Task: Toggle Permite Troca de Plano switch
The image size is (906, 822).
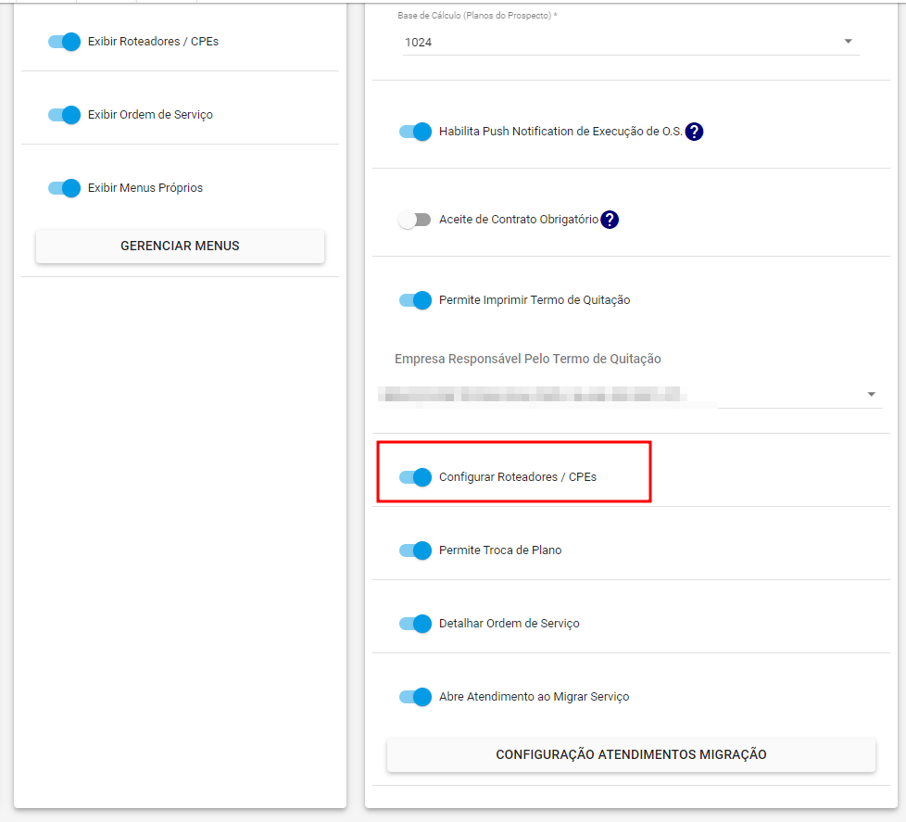Action: (415, 550)
